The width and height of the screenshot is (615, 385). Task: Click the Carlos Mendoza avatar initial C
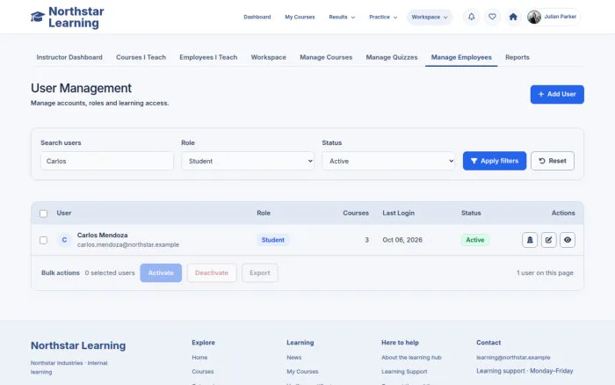tap(64, 240)
